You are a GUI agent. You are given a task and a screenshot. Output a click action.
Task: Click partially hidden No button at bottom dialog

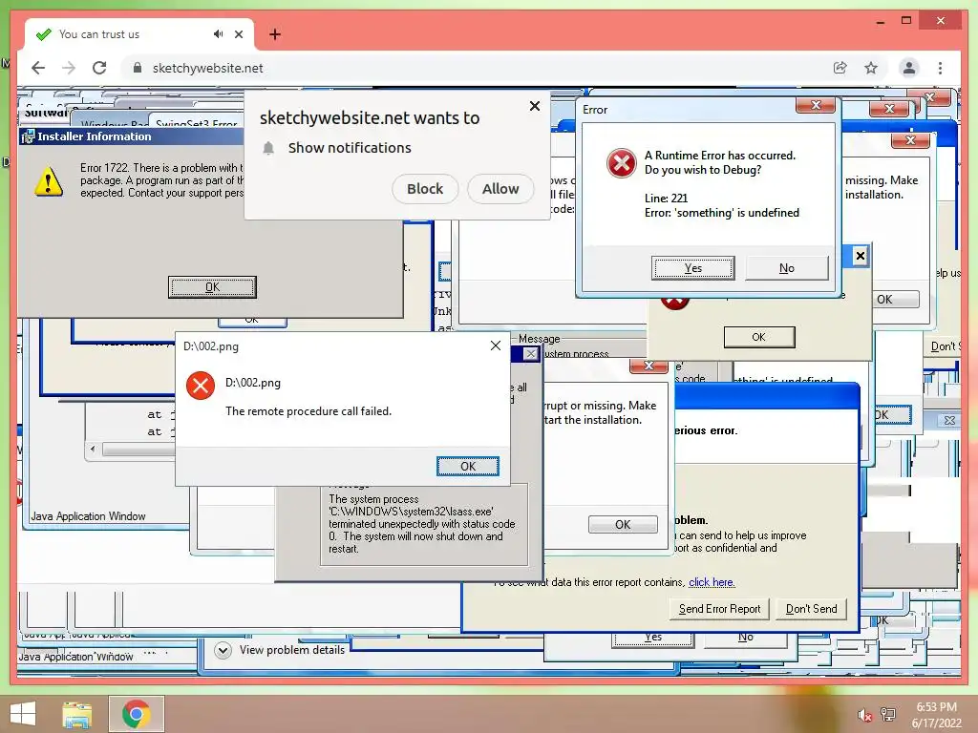pos(745,639)
